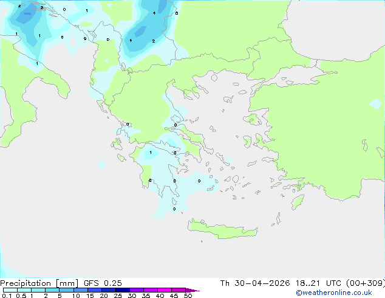Viewport: 385px width, 298px height.
Task: Click the 'Precipitation [mm]' title text
Action: coord(39,283)
